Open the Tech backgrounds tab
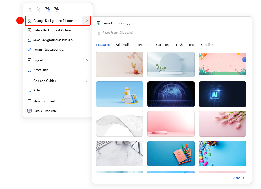Image resolution: width=261 pixels, height=189 pixels. 192,45
